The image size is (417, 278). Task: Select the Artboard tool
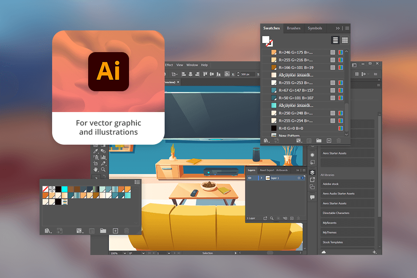coord(96,163)
